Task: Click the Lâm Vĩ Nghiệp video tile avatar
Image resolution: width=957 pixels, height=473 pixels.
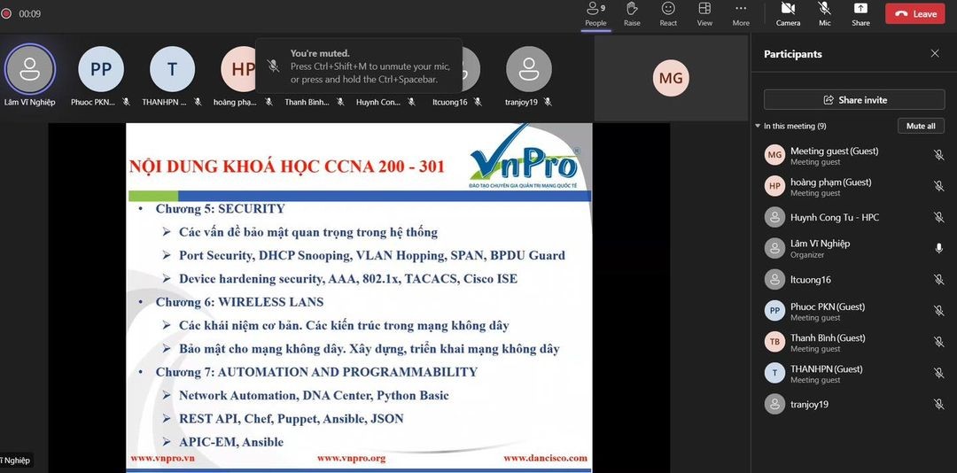Action: [30, 69]
